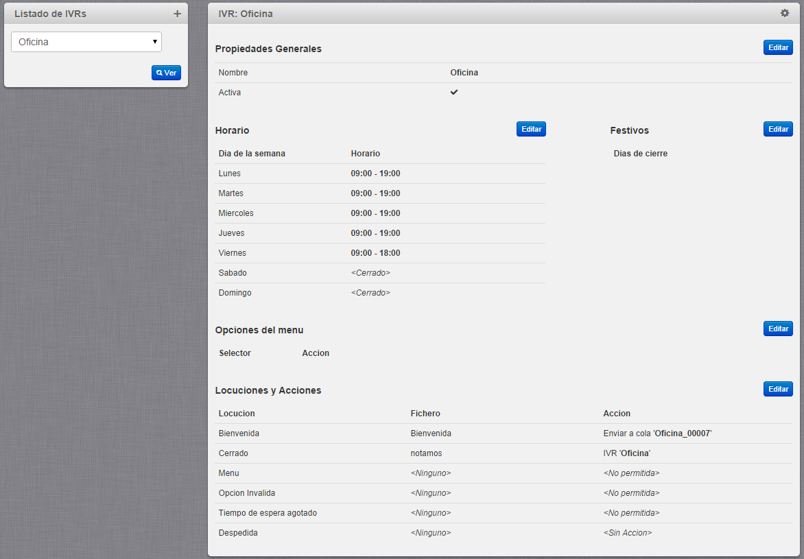
Task: Select the Sabado Cerrado entry
Action: pyautogui.click(x=370, y=273)
